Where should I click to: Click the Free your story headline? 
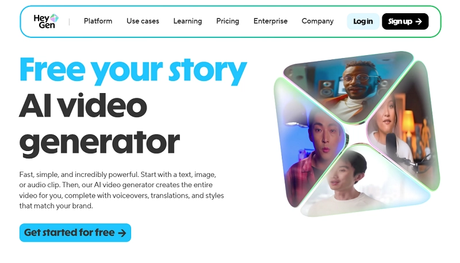(133, 70)
